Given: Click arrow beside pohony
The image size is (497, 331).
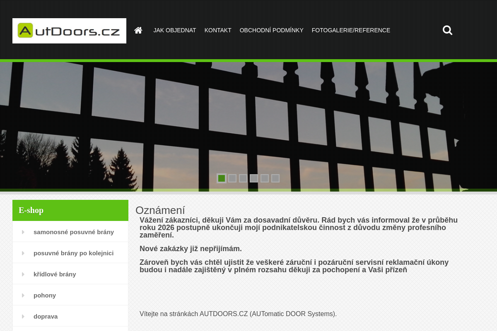Looking at the screenshot, I should pyautogui.click(x=23, y=295).
